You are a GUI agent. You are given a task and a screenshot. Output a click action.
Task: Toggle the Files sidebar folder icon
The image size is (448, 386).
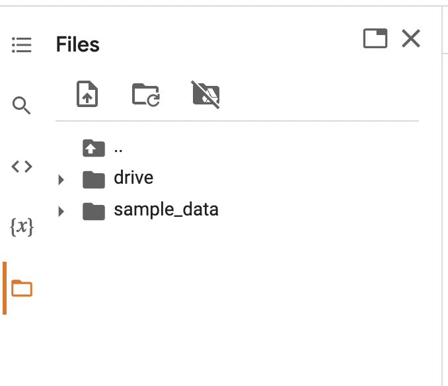pyautogui.click(x=22, y=288)
